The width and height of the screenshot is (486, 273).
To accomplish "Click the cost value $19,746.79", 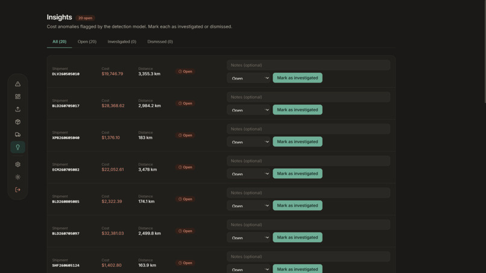I will pyautogui.click(x=112, y=74).
